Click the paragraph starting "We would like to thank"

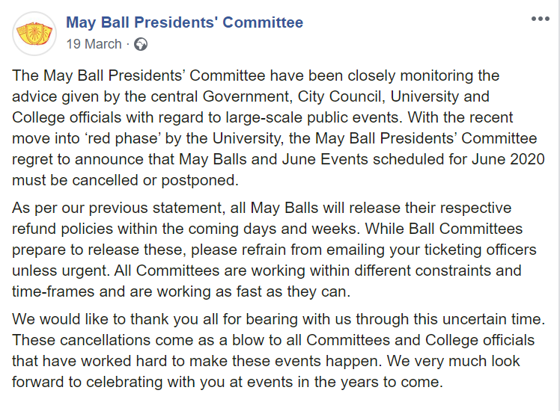(279, 350)
